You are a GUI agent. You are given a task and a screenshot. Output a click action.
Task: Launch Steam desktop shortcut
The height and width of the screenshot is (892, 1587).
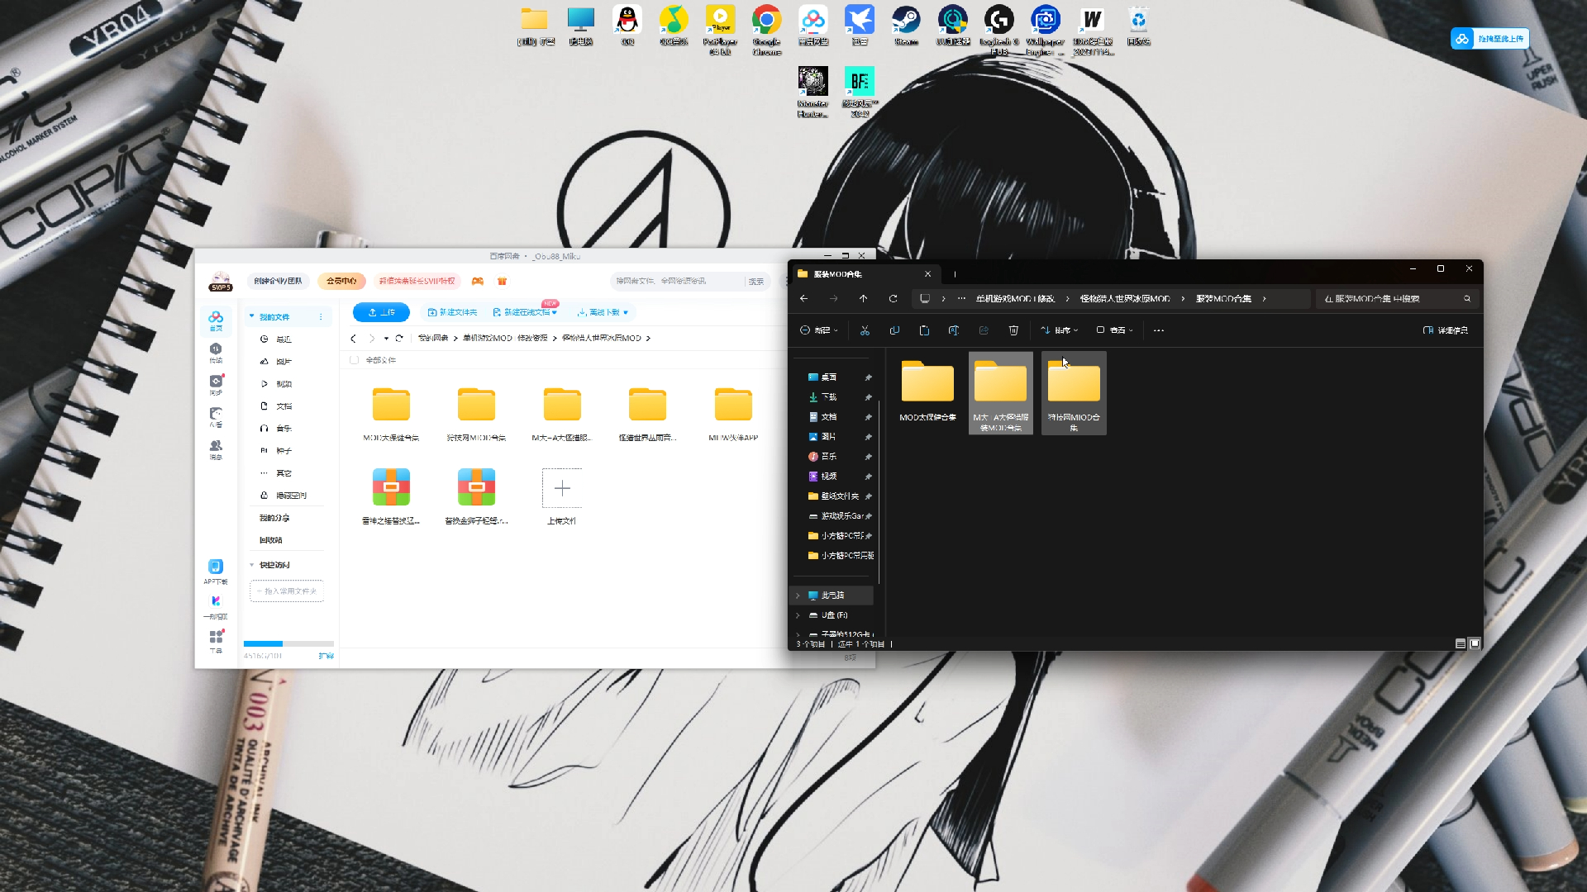click(x=906, y=26)
